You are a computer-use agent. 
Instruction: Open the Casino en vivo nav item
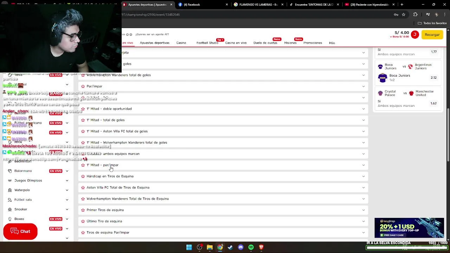pyautogui.click(x=236, y=43)
